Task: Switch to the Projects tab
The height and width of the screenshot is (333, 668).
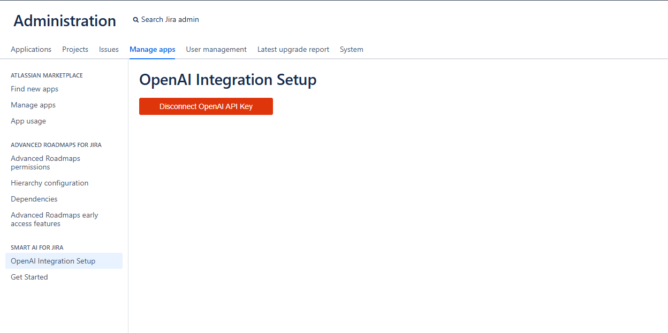Action: coord(75,49)
